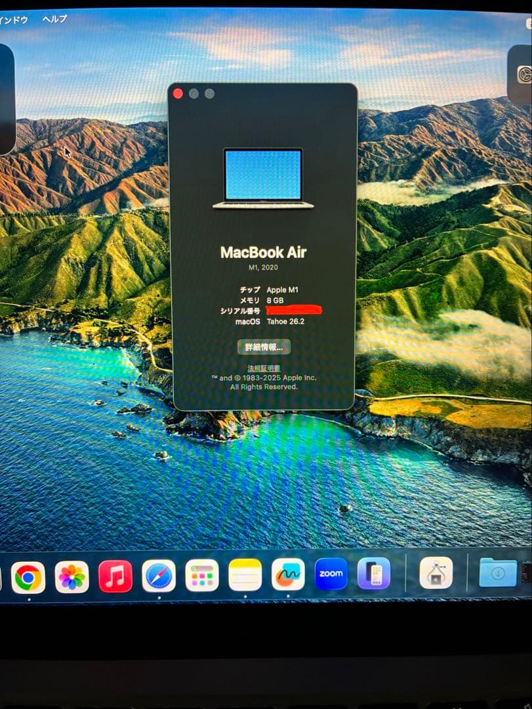Click the compass-drawing app icon beside Downloads
532x709 pixels.
(x=436, y=573)
